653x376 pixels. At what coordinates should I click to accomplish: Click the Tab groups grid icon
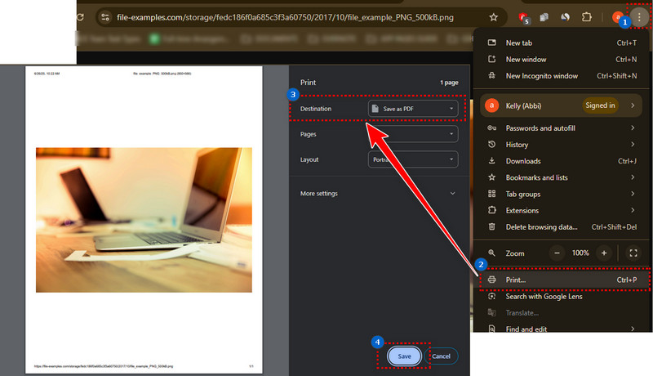492,194
